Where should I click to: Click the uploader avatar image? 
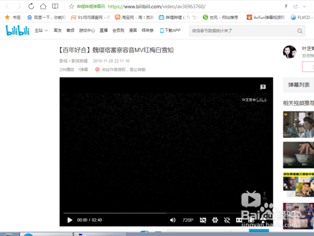tap(290, 52)
